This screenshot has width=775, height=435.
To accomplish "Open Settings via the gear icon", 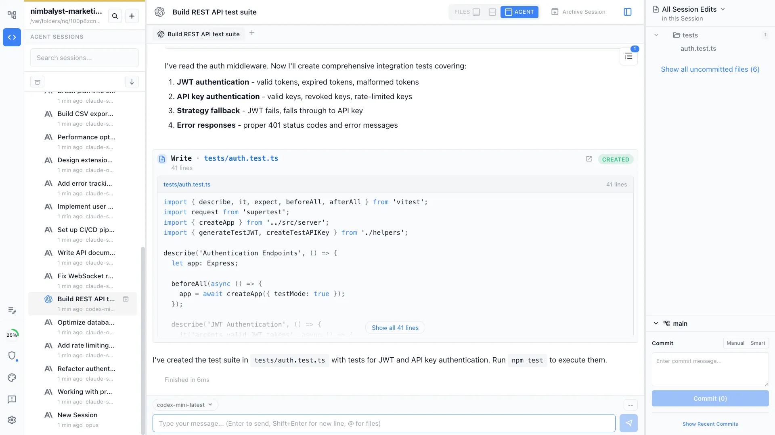I will [x=12, y=420].
